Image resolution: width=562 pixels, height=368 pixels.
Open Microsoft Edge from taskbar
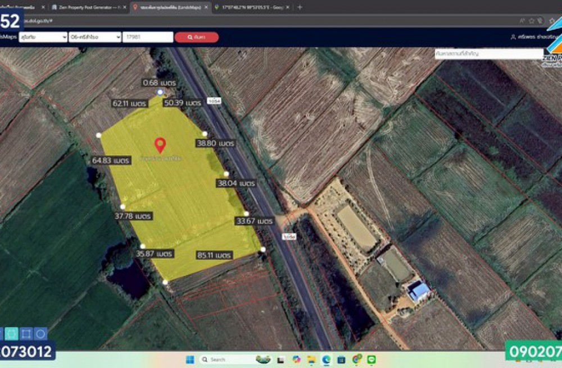tap(327, 360)
